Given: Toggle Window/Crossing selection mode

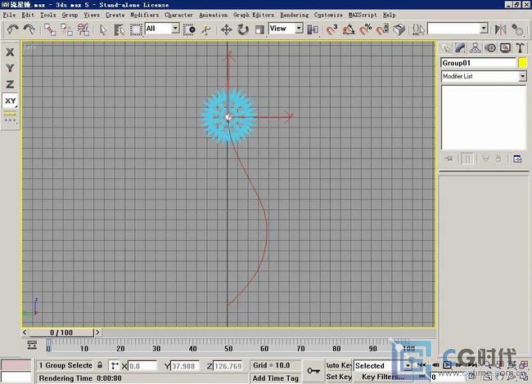Looking at the screenshot, I should (189, 29).
